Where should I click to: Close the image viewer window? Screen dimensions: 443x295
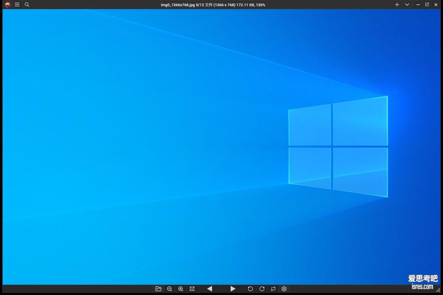pos(436,5)
